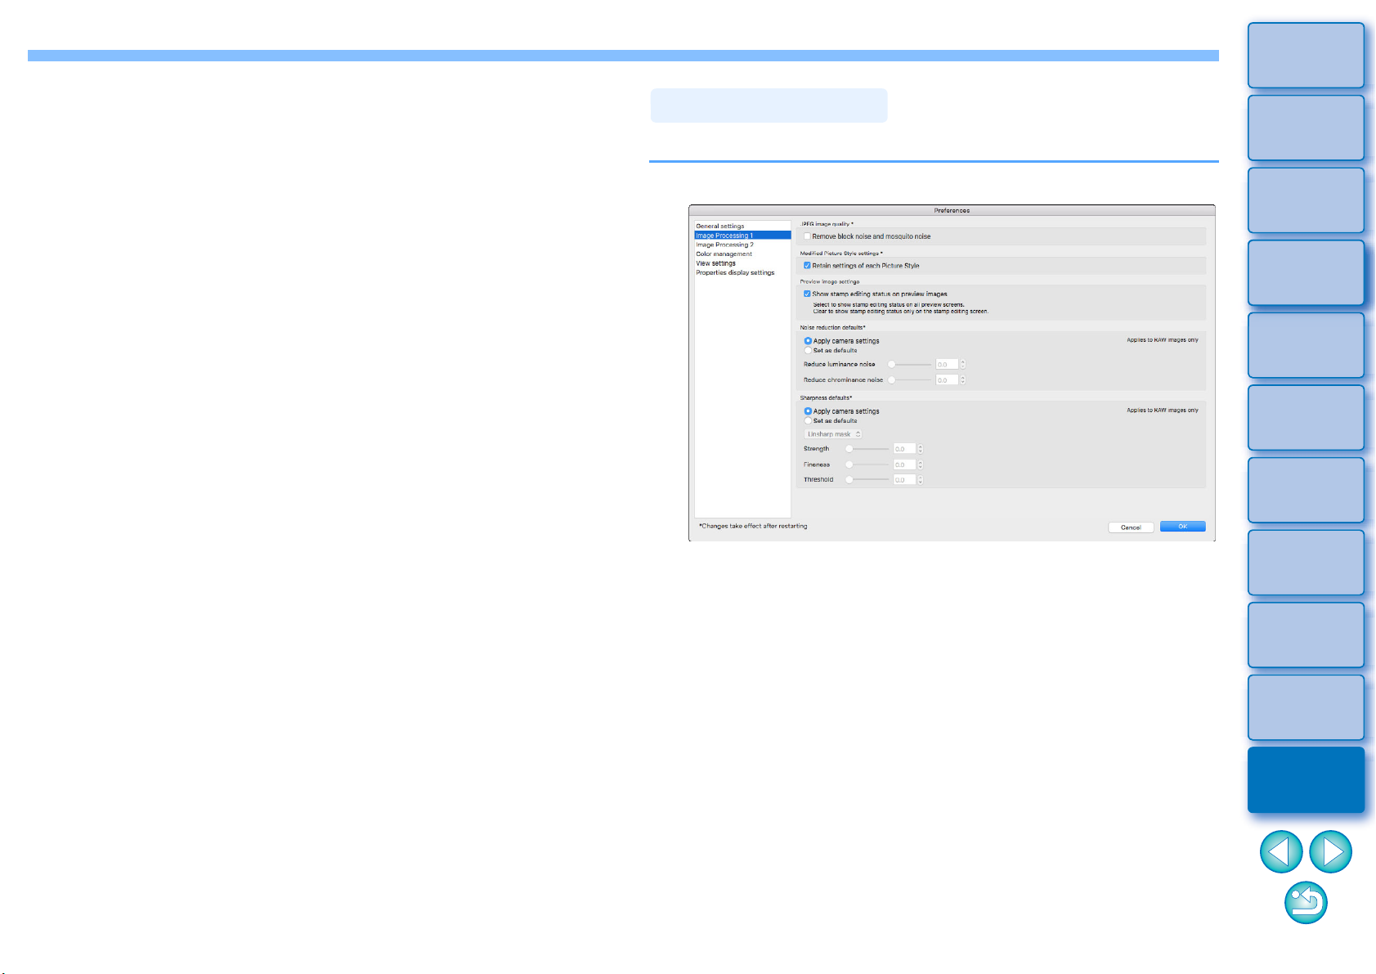Click the text '*Changes take effect after restarting'
The height and width of the screenshot is (974, 1376).
click(x=753, y=526)
